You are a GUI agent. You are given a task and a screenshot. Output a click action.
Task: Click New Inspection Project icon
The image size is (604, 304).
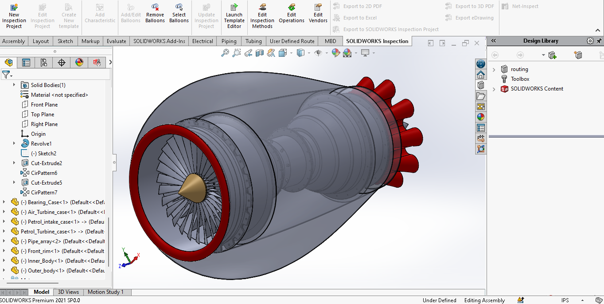point(14,15)
